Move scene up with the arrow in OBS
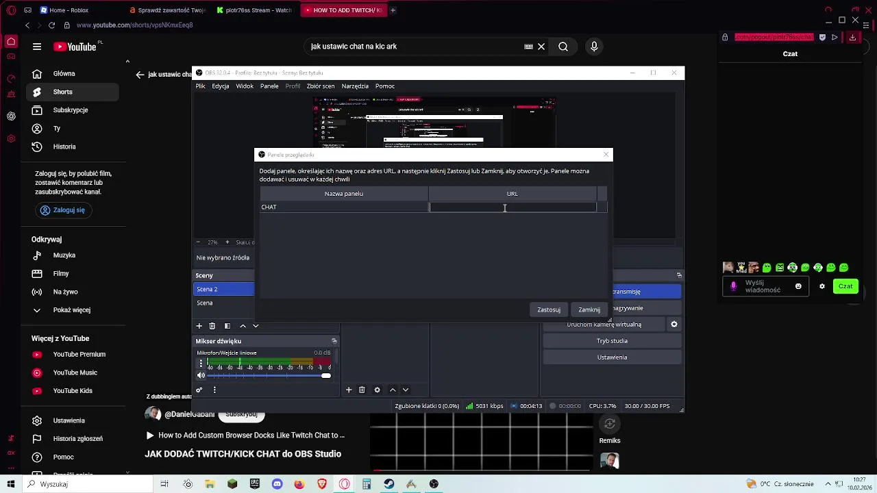Viewport: 877px width, 493px height. click(243, 326)
